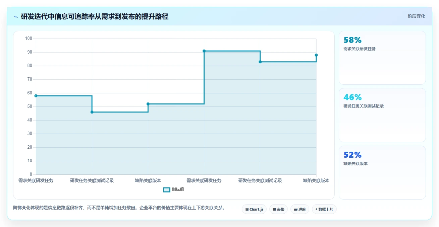Click the card label under 46%
This screenshot has height=227, width=439.
point(364,106)
